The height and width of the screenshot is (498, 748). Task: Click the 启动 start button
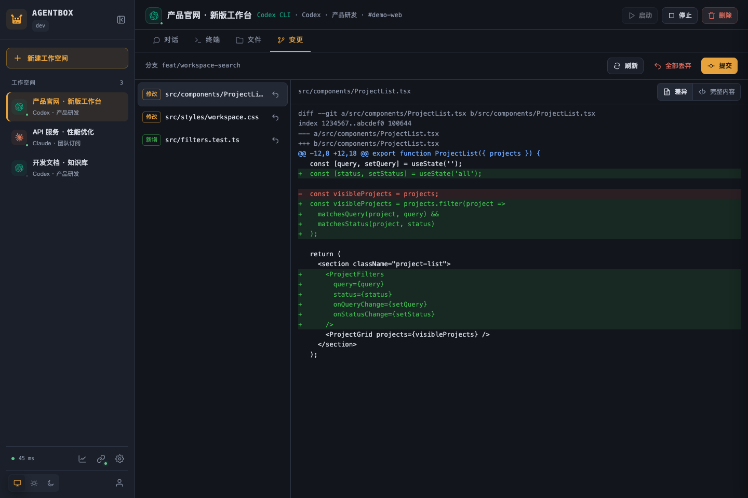pyautogui.click(x=640, y=16)
